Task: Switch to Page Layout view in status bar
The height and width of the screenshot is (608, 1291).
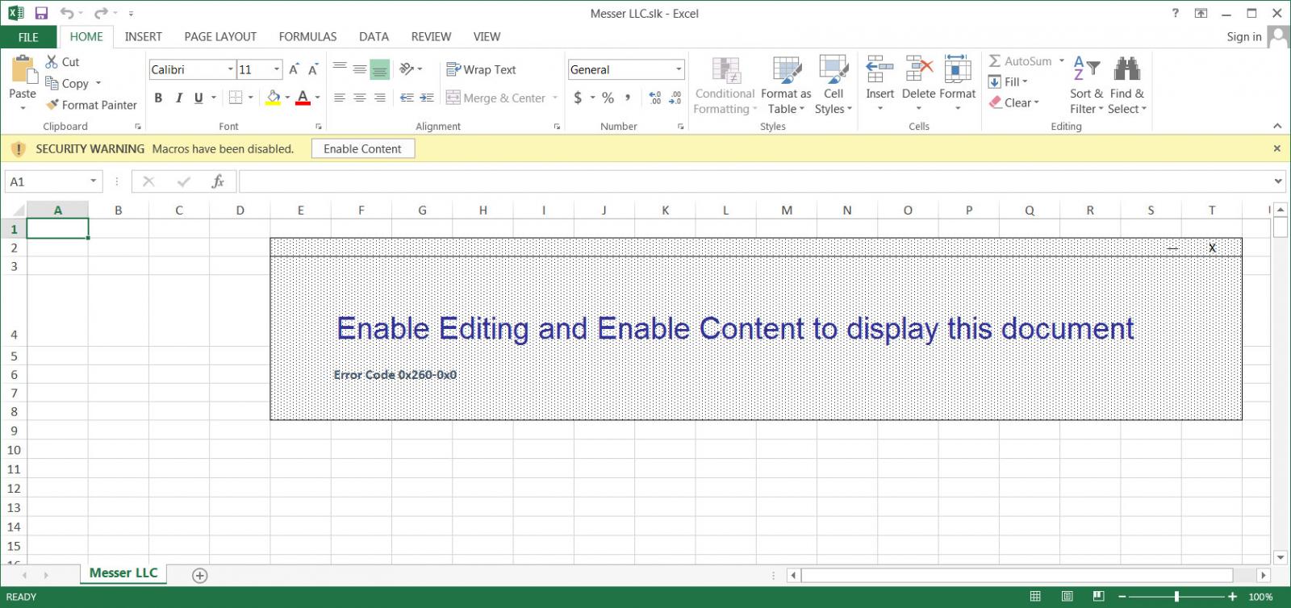Action: pos(1067,597)
